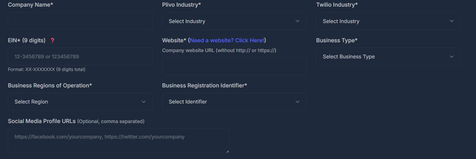Click inside the Social Media Profile URLs textarea
The width and height of the screenshot is (476, 159).
point(118,141)
